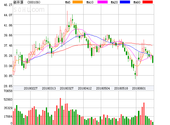The image size is (170, 125).
Task: Click the 20180504 date label
Action: (x=103, y=88)
